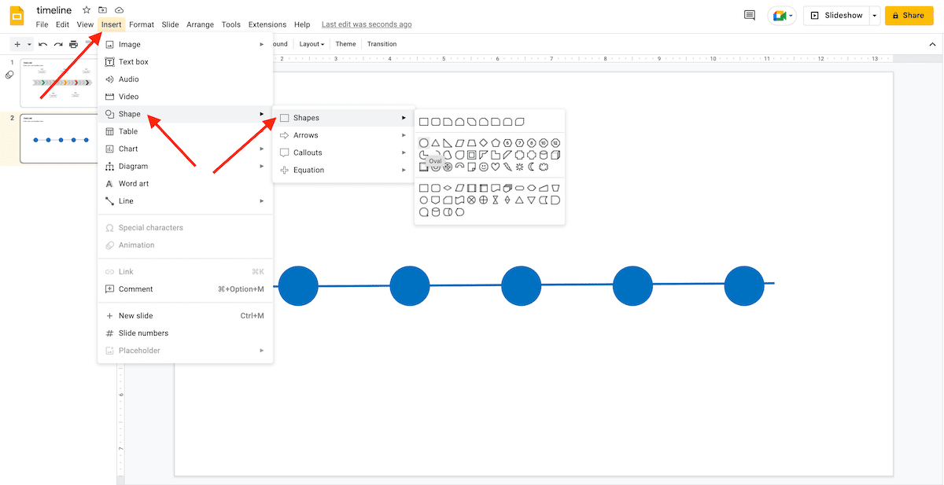
Task: Open the Theme panel
Action: tap(345, 44)
